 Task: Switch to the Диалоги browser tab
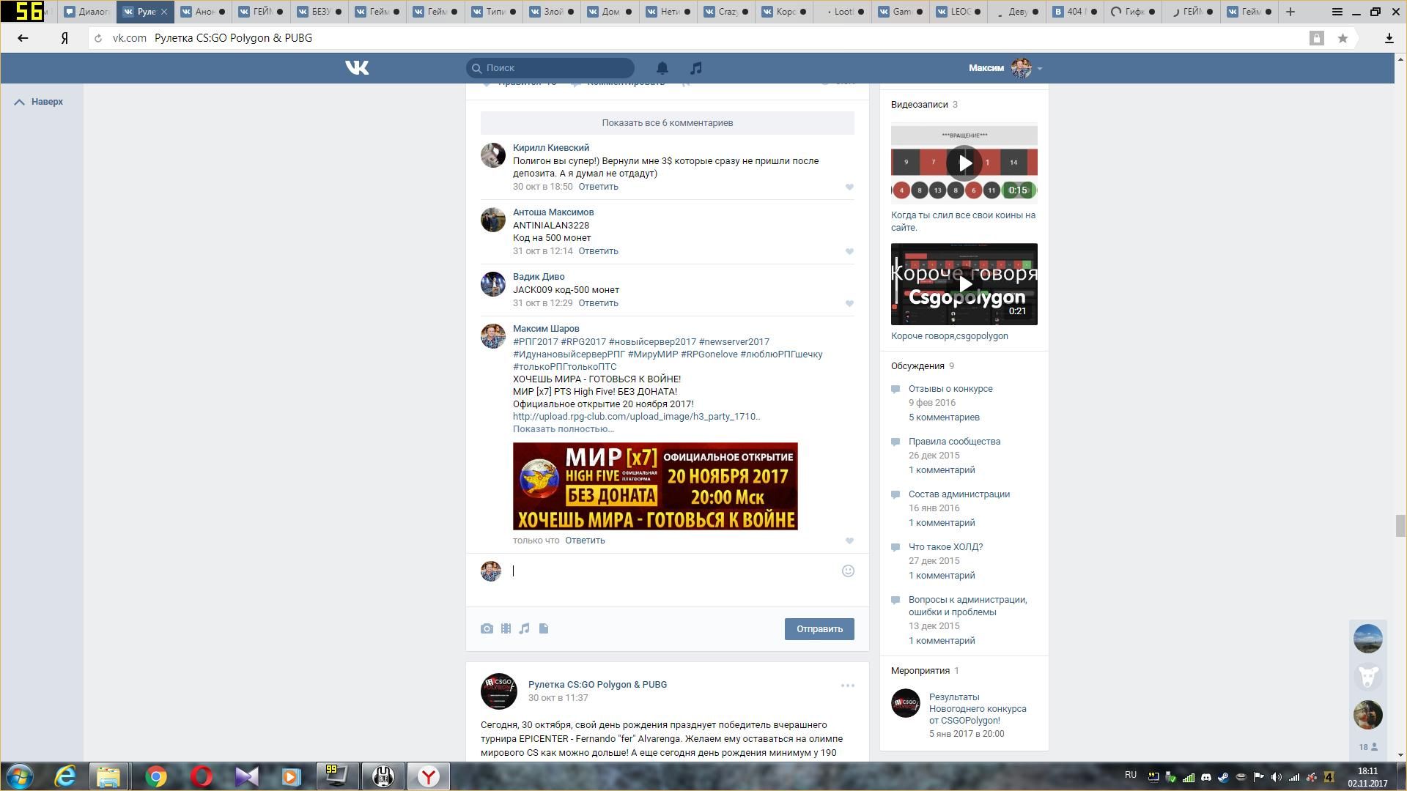click(87, 12)
